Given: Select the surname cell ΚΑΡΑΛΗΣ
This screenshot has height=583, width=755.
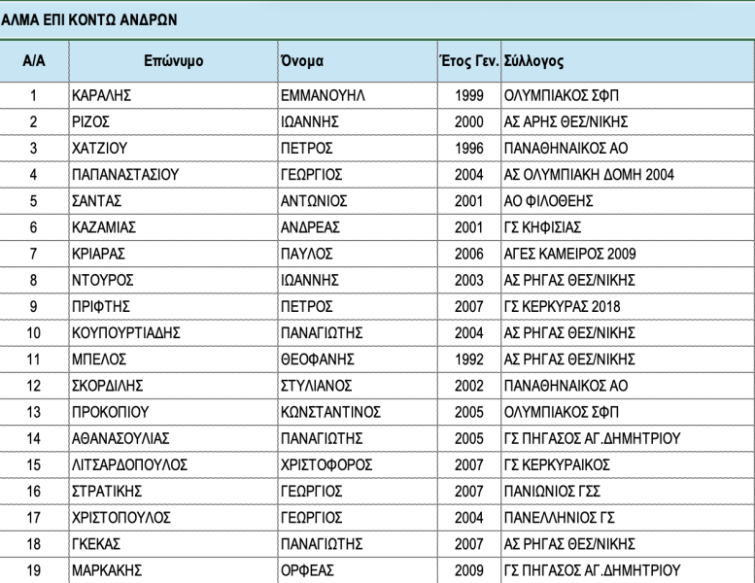Looking at the screenshot, I should [102, 95].
